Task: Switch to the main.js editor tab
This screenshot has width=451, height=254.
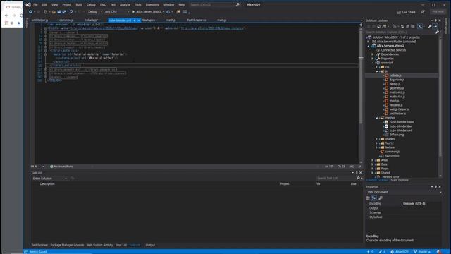Action: [221, 20]
